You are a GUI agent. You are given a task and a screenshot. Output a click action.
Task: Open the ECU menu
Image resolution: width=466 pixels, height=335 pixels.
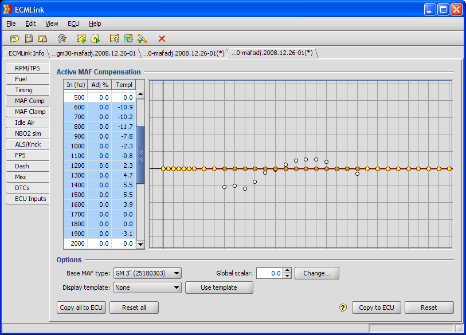73,23
